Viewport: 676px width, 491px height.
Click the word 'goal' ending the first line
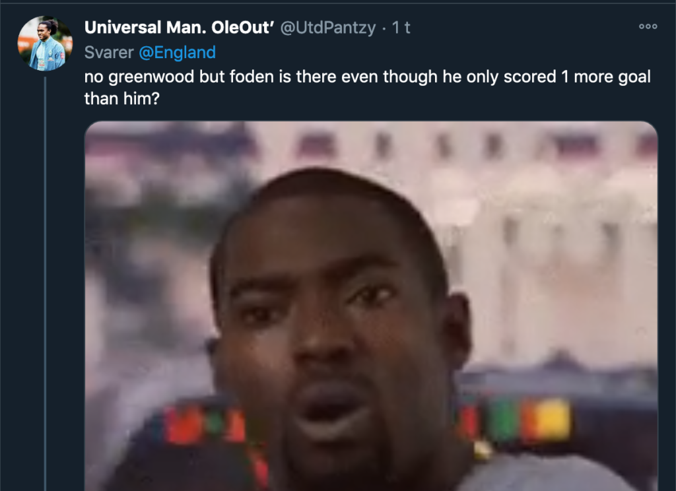click(x=634, y=77)
